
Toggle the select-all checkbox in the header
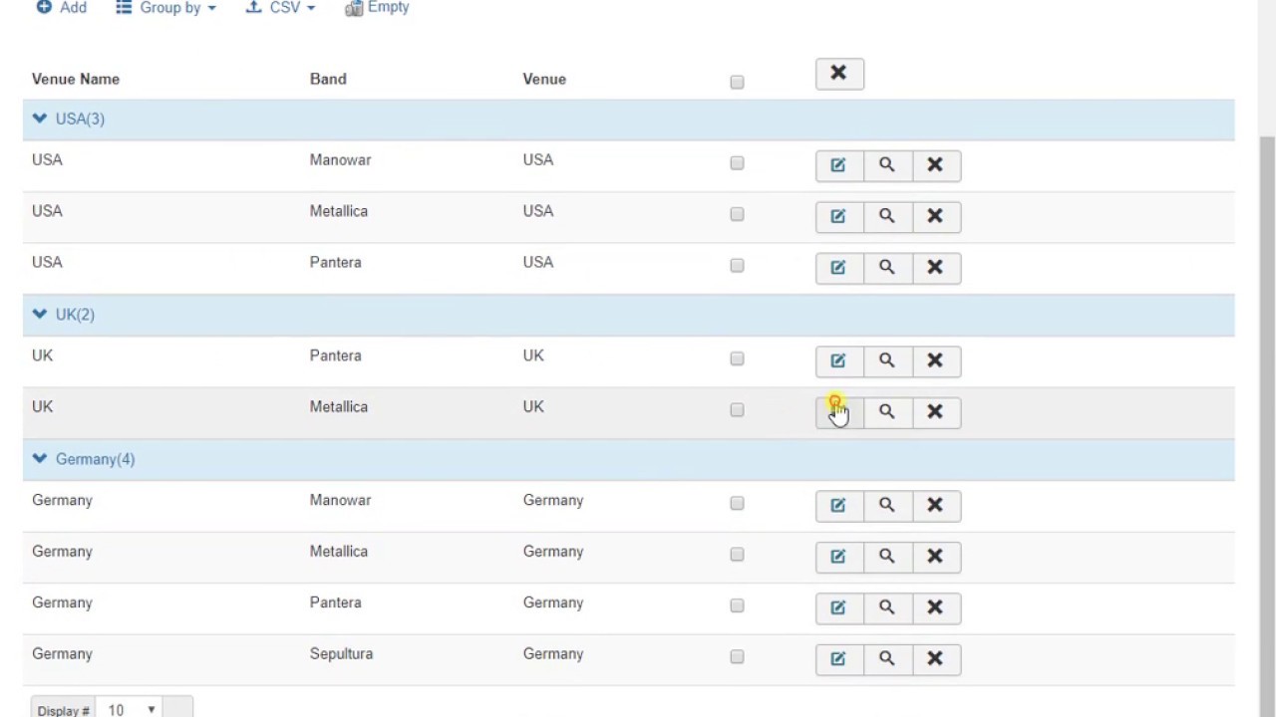(737, 82)
